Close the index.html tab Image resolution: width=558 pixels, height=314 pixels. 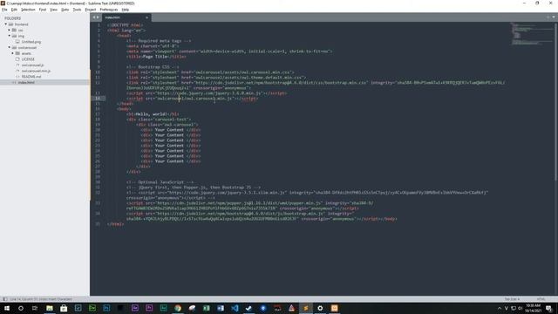(146, 17)
